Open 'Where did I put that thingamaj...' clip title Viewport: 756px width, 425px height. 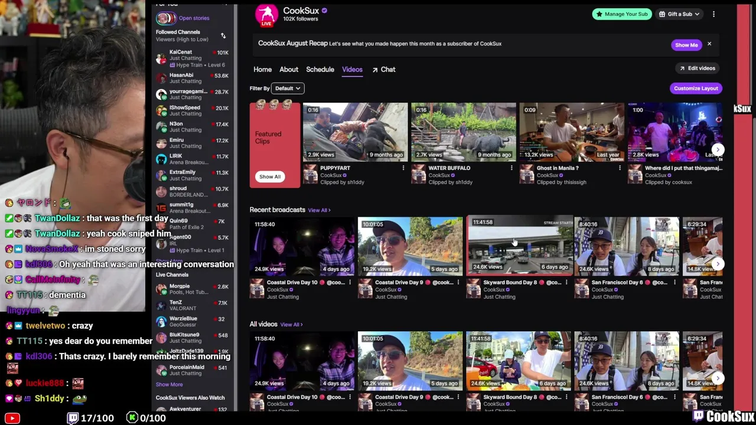pyautogui.click(x=683, y=168)
